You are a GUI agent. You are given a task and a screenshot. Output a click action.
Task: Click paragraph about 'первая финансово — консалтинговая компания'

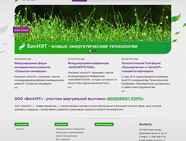coord(88,108)
